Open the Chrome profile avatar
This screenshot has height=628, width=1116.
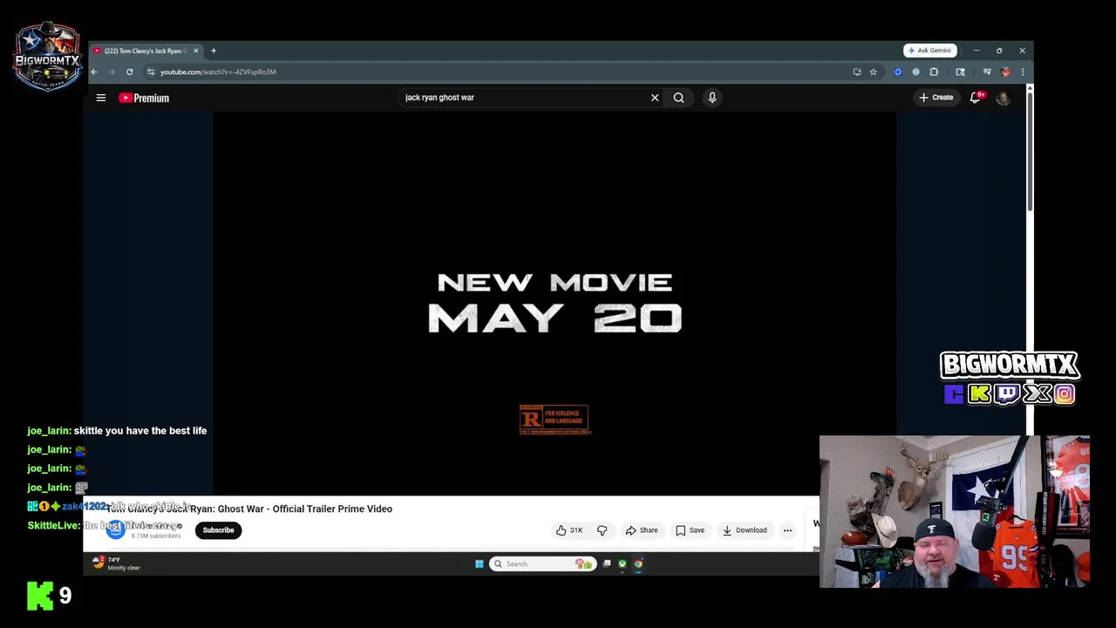(1005, 72)
